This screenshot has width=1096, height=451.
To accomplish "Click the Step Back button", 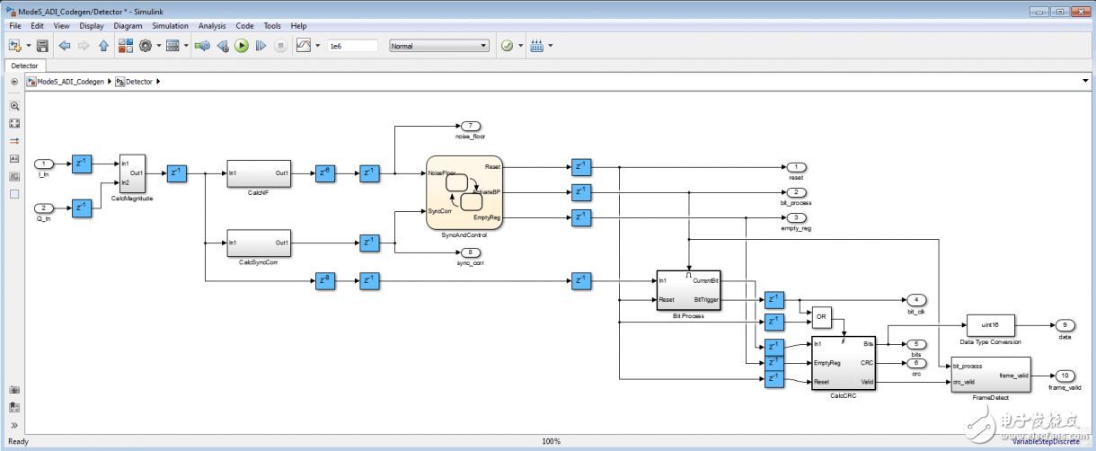I will click(222, 46).
